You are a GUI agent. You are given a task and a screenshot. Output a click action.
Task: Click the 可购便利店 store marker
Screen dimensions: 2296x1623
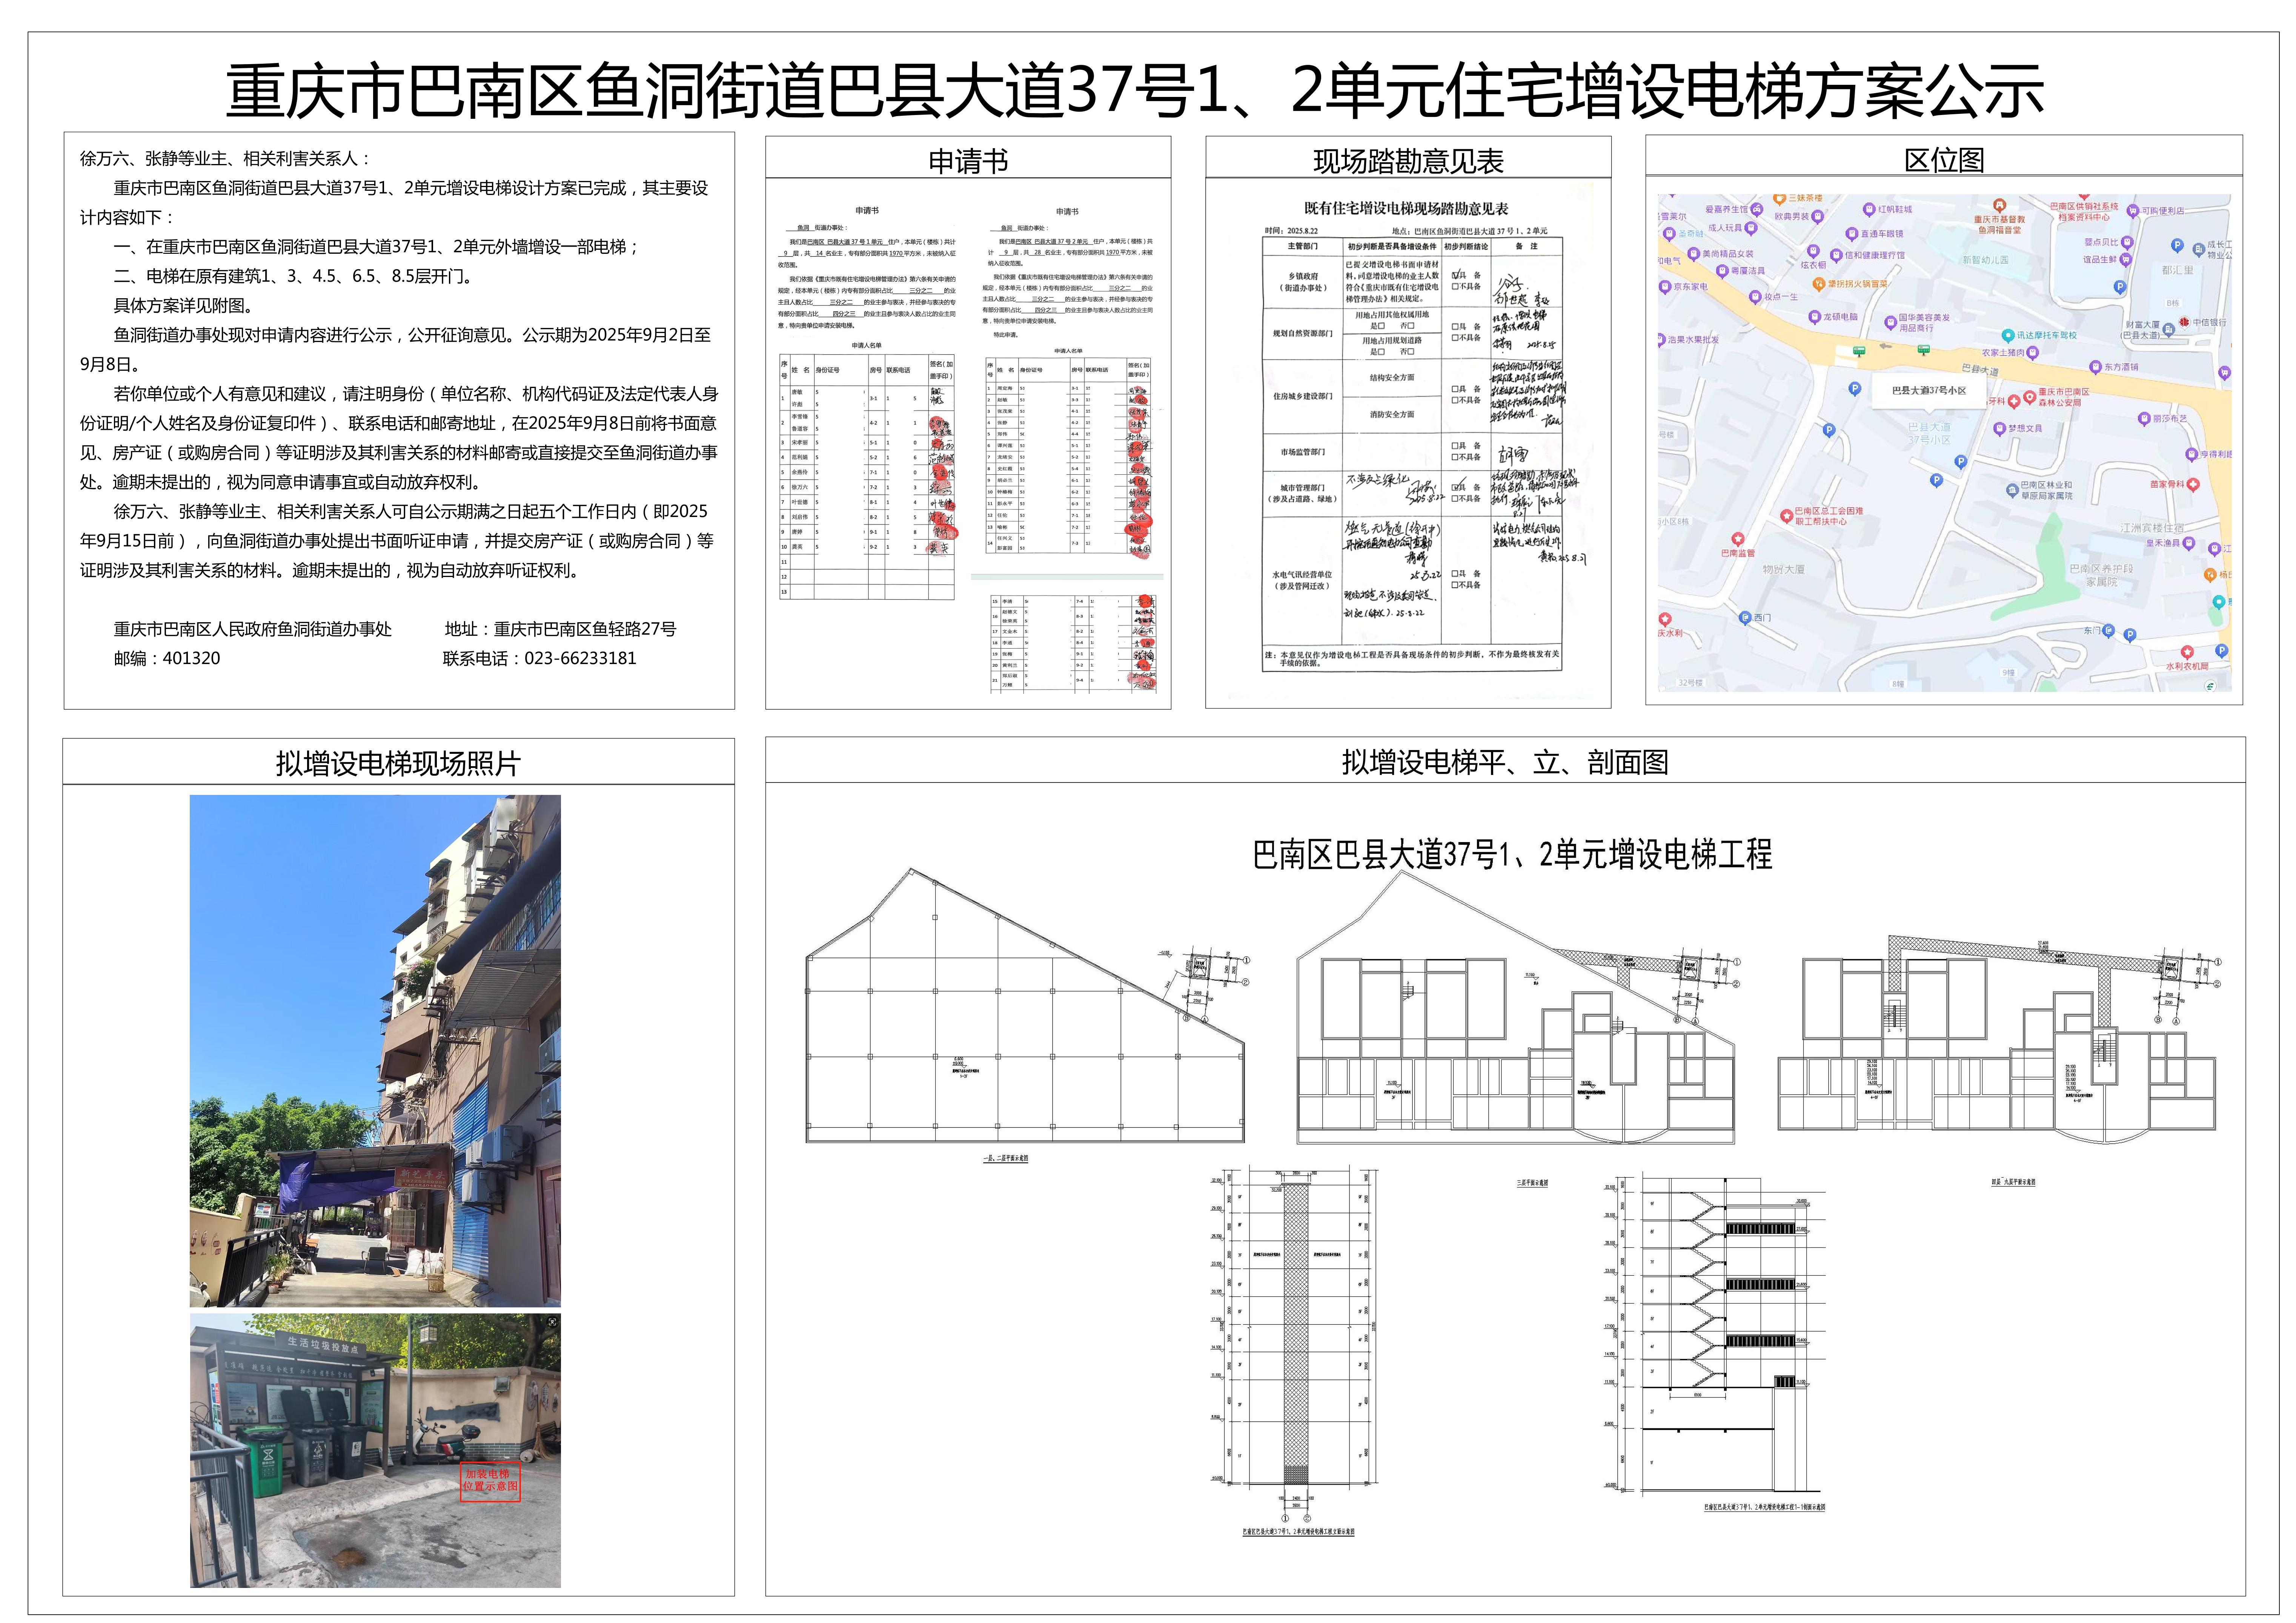2133,211
